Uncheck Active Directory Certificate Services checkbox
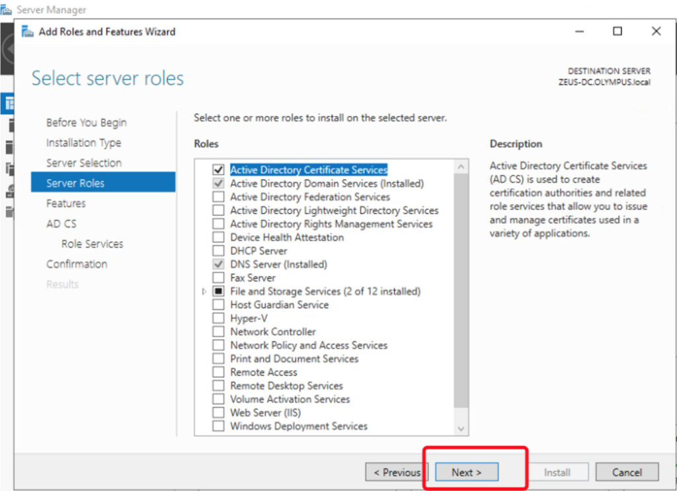 click(218, 170)
